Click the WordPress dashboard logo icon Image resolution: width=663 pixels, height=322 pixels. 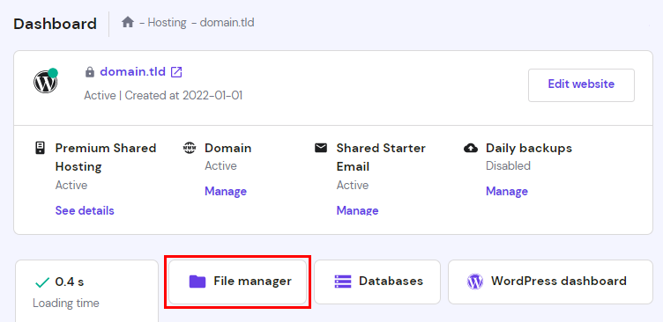click(475, 282)
